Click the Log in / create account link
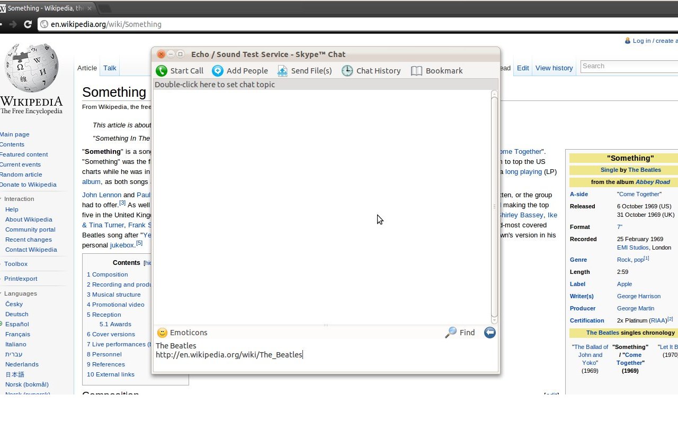 tap(655, 41)
